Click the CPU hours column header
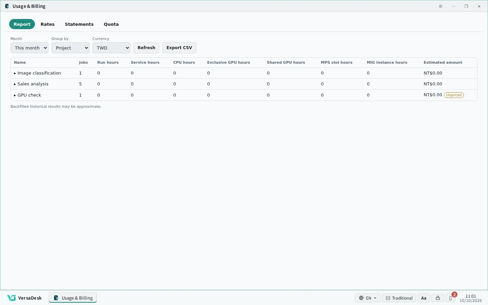The width and height of the screenshot is (488, 305). [184, 62]
